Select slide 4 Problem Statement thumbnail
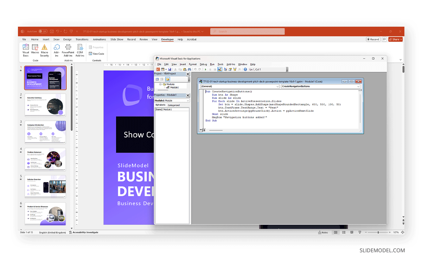This screenshot has height=261, width=422. pos(45,159)
